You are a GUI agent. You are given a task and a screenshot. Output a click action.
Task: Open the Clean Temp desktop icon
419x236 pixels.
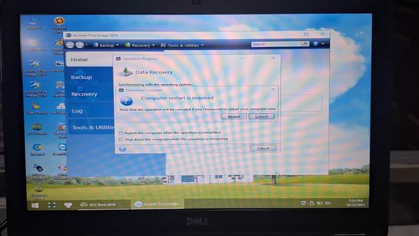37,108
